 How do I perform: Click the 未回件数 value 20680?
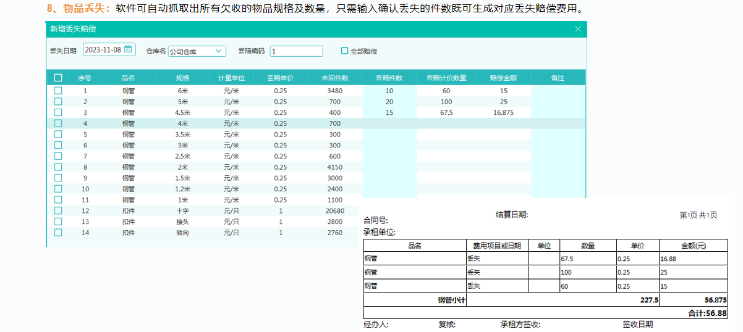(334, 211)
